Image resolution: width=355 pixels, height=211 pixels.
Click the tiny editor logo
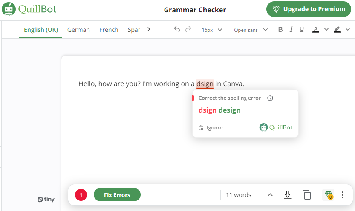coord(46,199)
